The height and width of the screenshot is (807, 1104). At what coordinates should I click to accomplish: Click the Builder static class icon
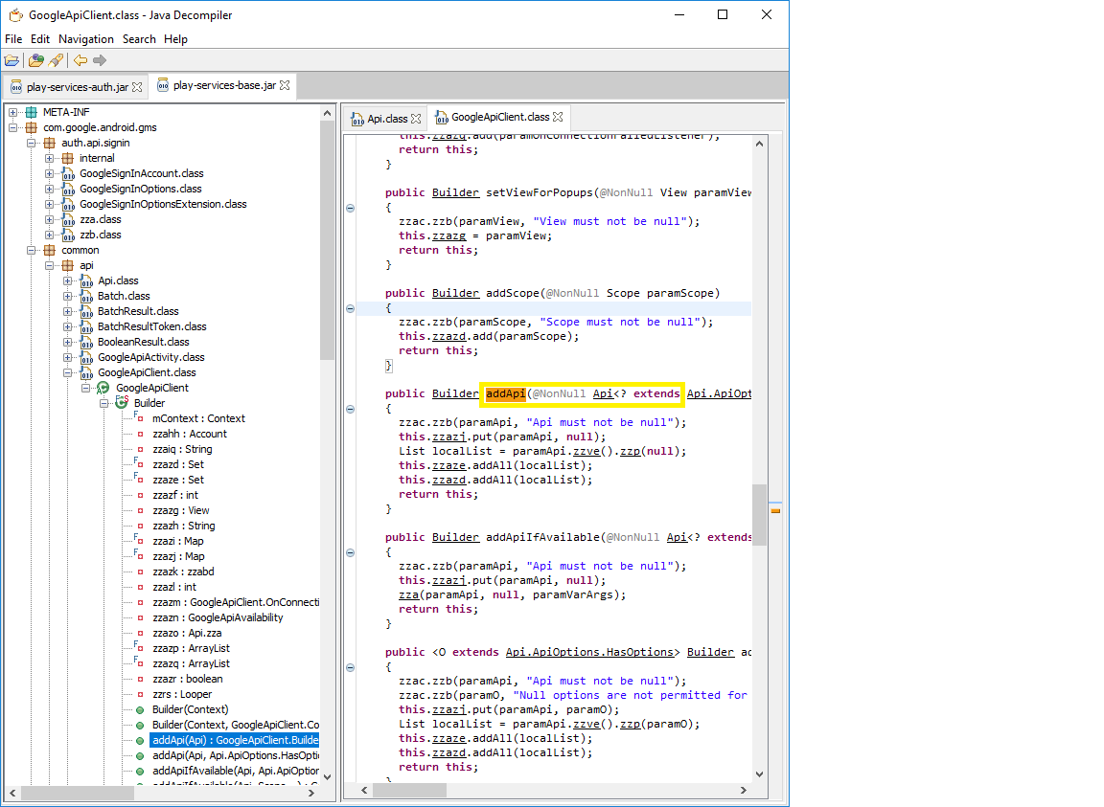(x=122, y=402)
